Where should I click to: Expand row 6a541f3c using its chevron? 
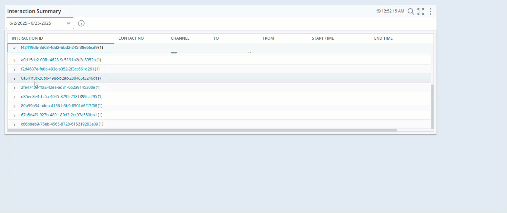coord(14,79)
